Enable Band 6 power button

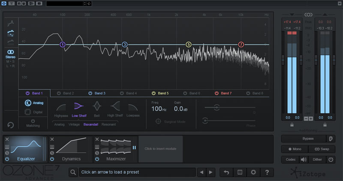point(185,93)
